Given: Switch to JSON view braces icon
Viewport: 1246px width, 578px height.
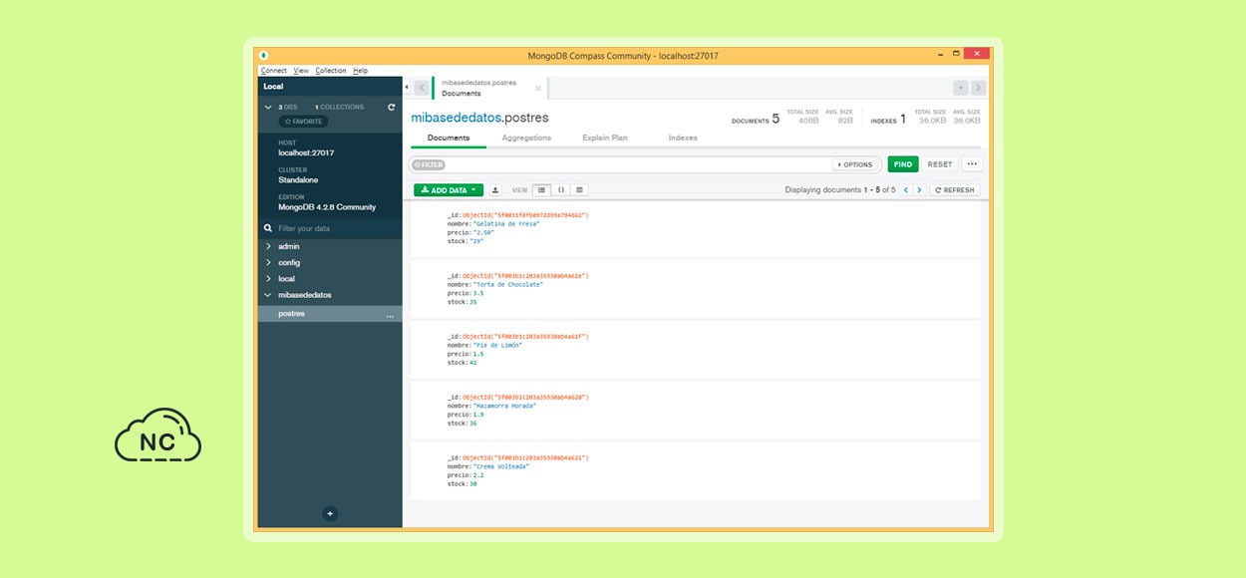Looking at the screenshot, I should coord(561,189).
